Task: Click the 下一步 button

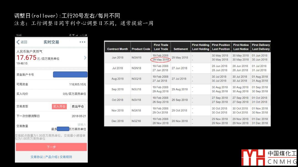Action: (x=51, y=147)
